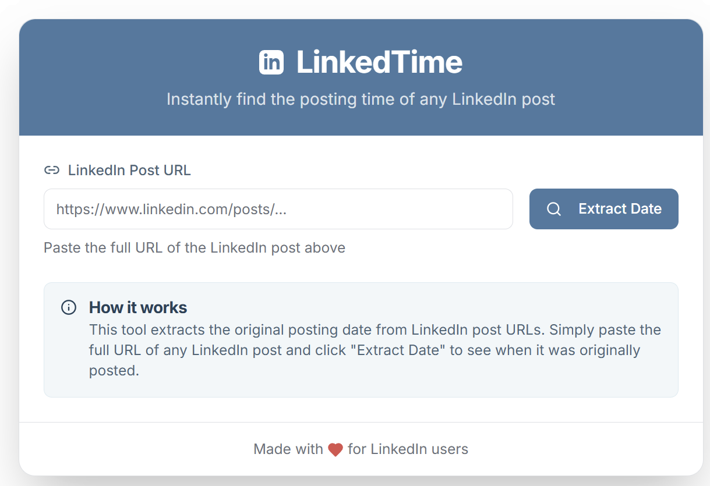Screen dimensions: 710x486
Task: Click the 'for LinkedIn users' footer text
Action: coord(408,449)
